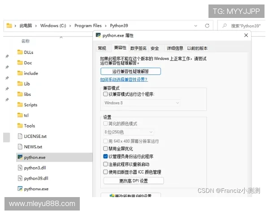Viewport: 269px width, 215px height.
Task: Switch to the 详细信息 tab
Action: pyautogui.click(x=175, y=48)
